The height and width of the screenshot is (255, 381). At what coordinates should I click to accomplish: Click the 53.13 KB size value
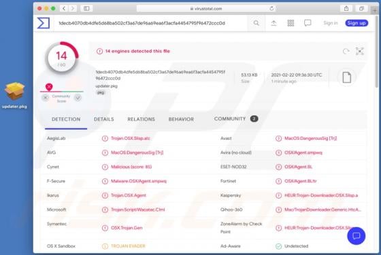pos(249,75)
